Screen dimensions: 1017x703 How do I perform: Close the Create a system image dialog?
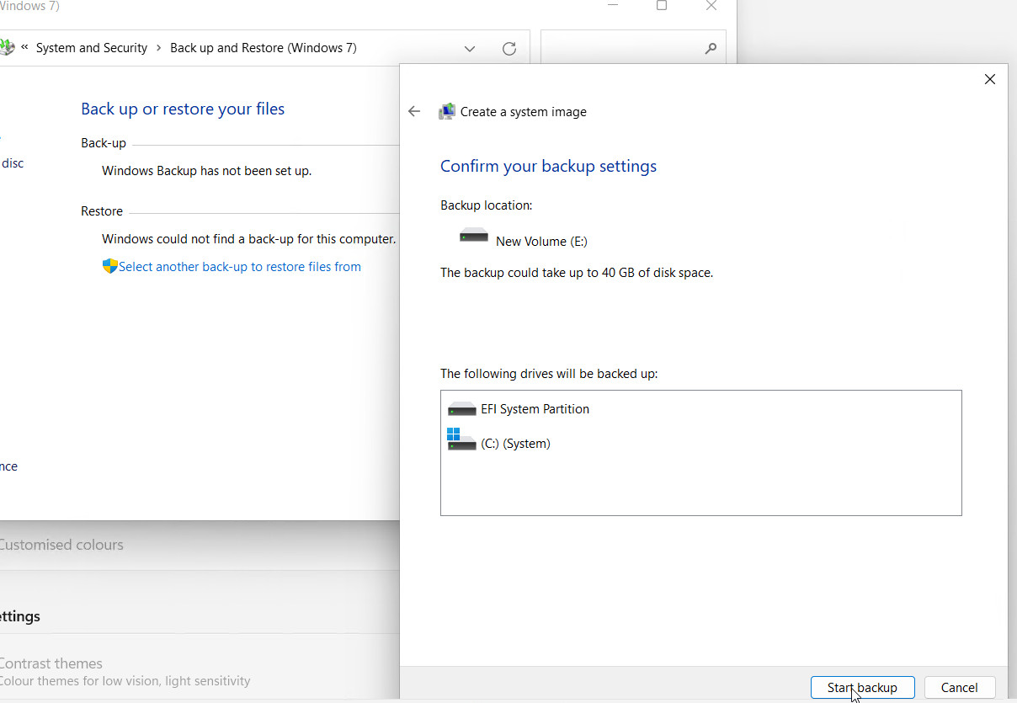pos(989,79)
